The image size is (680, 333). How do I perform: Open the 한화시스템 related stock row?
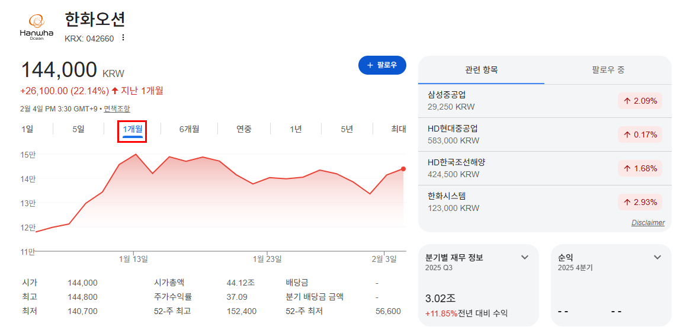545,202
